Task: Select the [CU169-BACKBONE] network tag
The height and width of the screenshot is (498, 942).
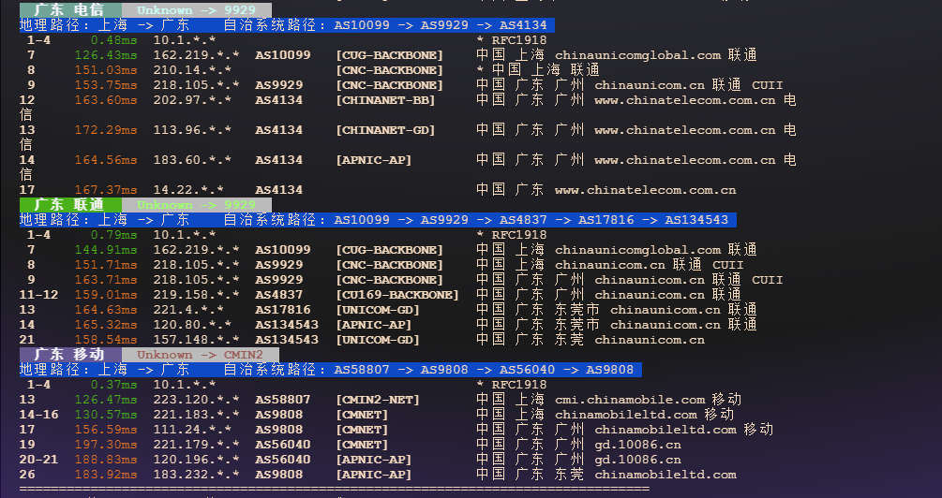Action: pyautogui.click(x=397, y=295)
